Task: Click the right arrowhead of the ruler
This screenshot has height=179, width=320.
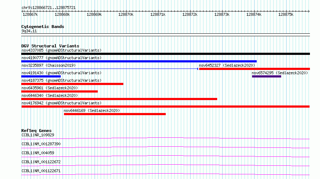Action: 309,11
